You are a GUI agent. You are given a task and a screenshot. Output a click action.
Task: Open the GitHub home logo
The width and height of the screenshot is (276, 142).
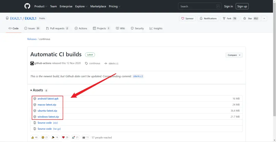tap(27, 6)
